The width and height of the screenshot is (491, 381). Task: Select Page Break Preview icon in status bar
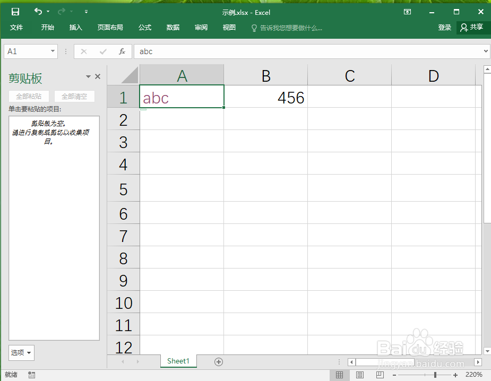(380, 375)
